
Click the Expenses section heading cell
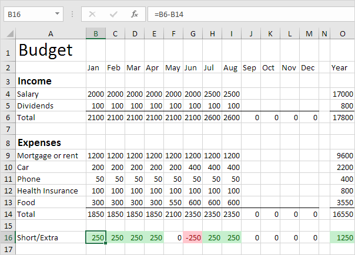[51, 142]
